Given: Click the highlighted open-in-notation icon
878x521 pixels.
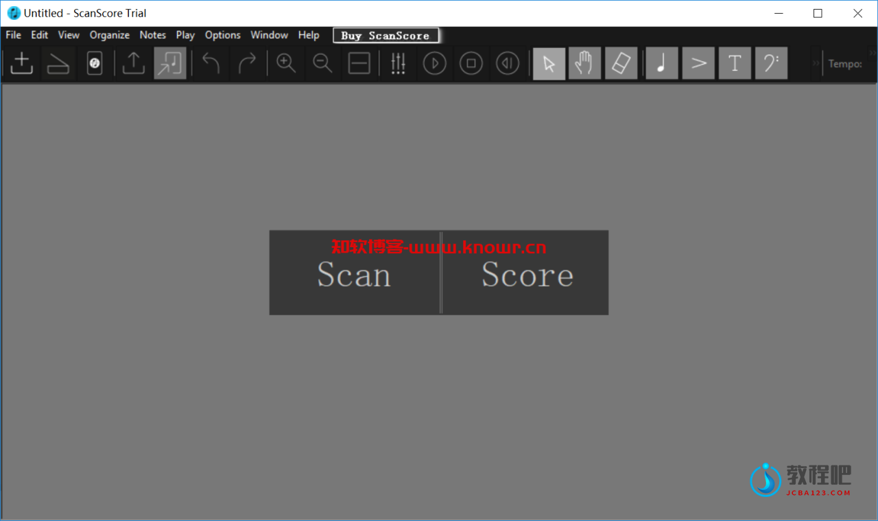Looking at the screenshot, I should click(x=170, y=63).
